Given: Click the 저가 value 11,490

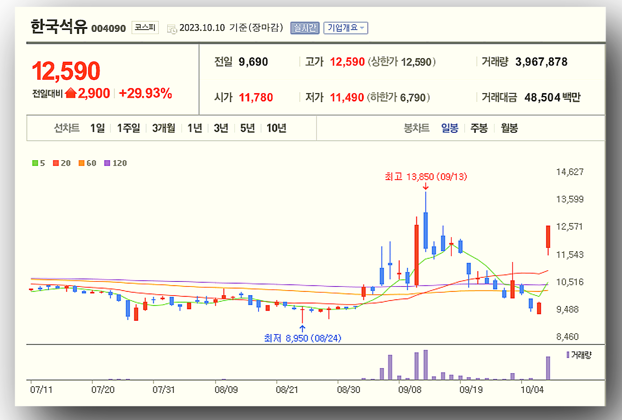Looking at the screenshot, I should coord(347,97).
